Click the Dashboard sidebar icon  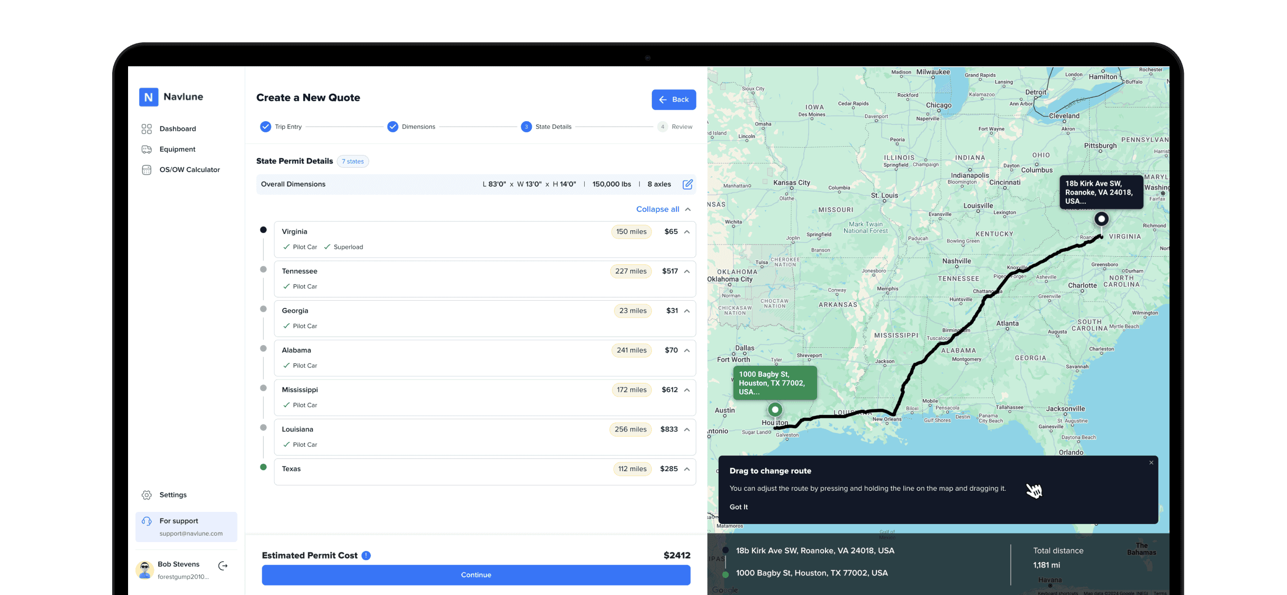click(x=147, y=128)
